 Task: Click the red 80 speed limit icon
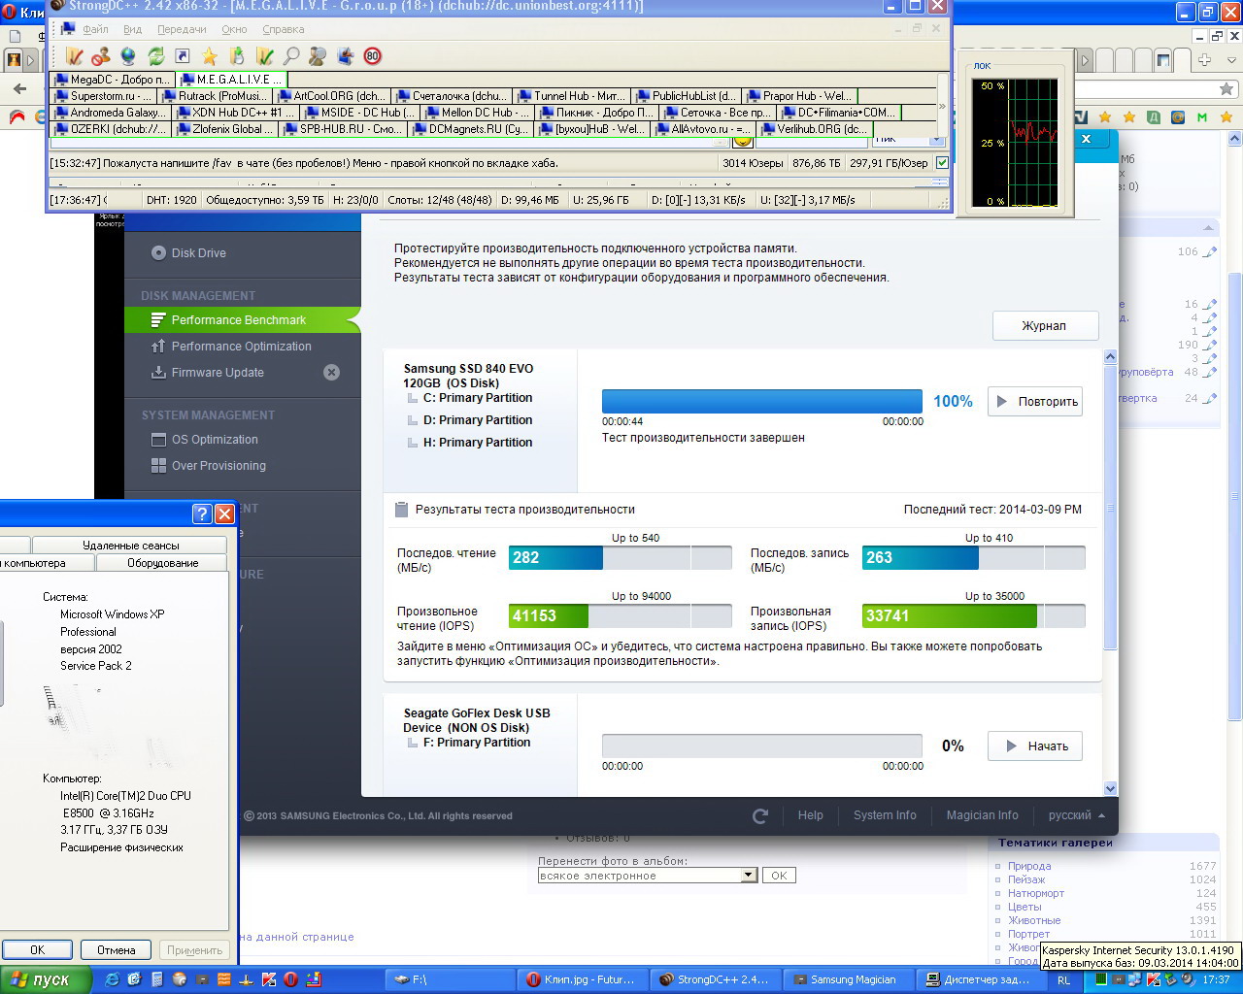372,56
